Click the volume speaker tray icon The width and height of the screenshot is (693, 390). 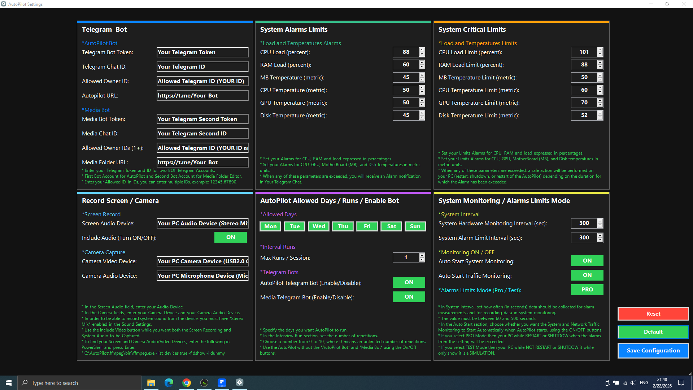(633, 383)
